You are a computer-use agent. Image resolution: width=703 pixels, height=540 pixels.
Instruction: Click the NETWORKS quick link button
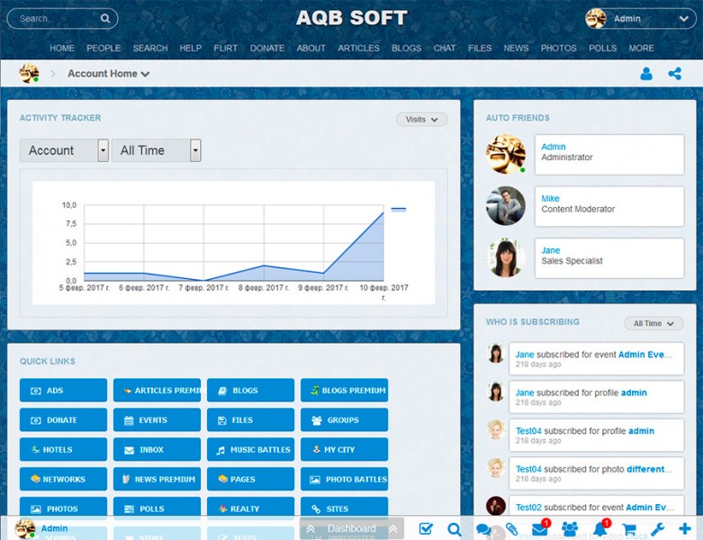pos(63,479)
